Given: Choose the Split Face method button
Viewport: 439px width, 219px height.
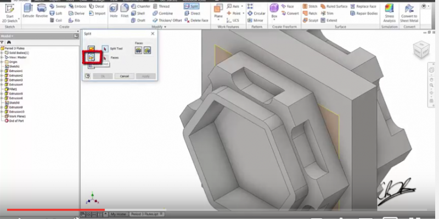Looking at the screenshot, I should click(91, 49).
